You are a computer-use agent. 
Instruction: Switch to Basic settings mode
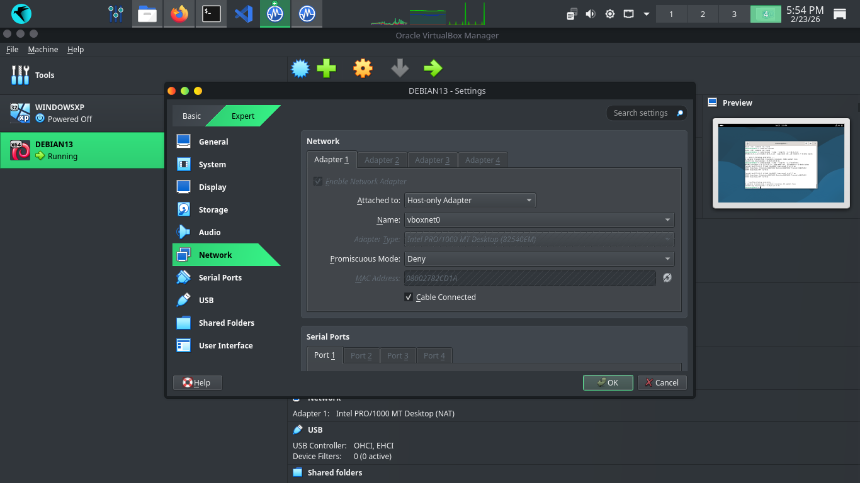191,116
